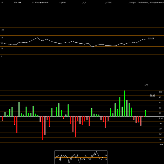Click the value 23 in mini chart
Viewport: 164px width, 164px height.
click(106, 159)
